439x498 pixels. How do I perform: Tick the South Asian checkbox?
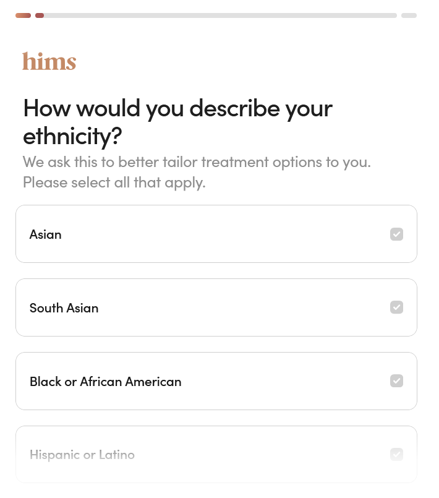coord(396,307)
